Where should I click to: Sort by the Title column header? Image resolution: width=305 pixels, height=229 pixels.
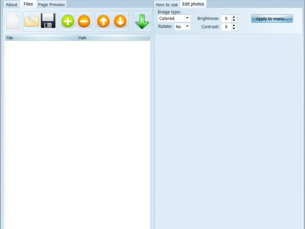point(41,38)
